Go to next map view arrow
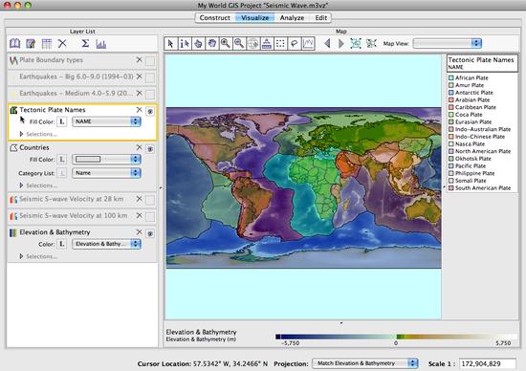 click(341, 44)
